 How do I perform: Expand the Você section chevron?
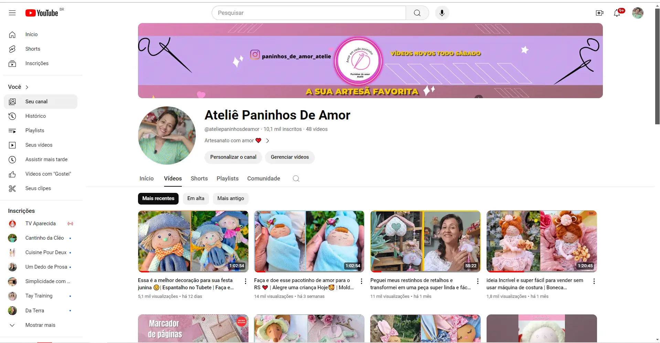click(27, 87)
